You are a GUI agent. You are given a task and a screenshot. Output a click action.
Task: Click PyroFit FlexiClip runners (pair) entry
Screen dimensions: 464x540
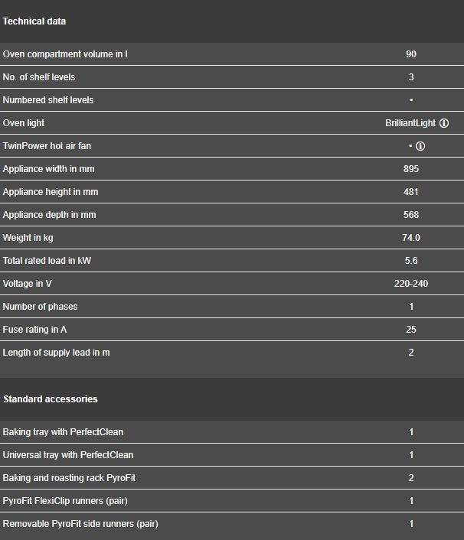(65, 501)
